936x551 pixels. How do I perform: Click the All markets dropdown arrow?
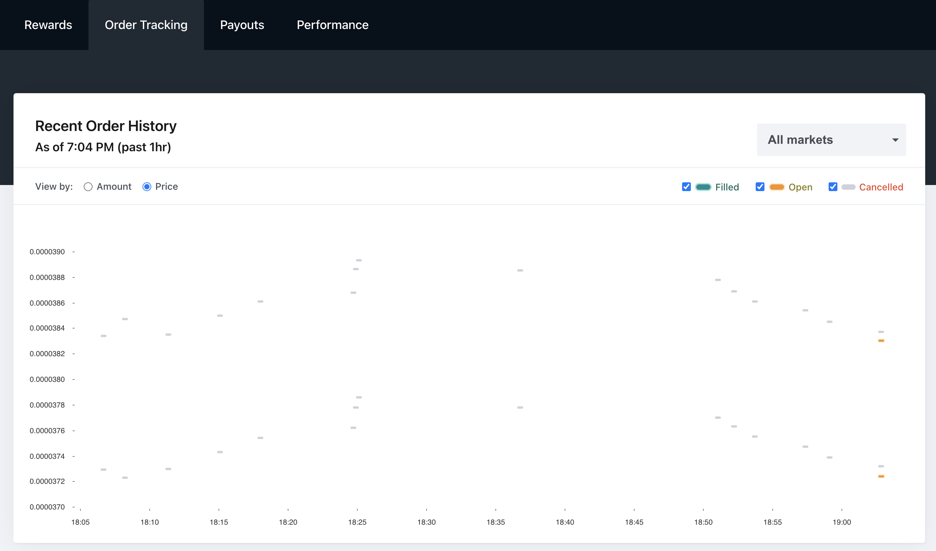[x=895, y=140]
